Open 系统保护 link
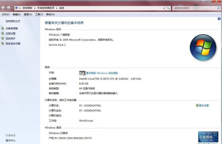This screenshot has width=222, height=144. 11,38
